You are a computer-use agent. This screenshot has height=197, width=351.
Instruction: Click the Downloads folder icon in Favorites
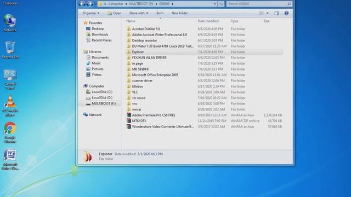pos(88,34)
